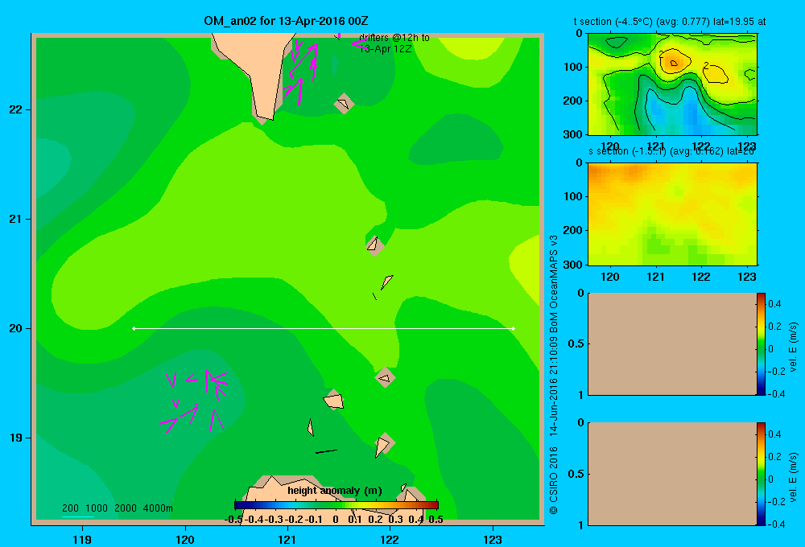Click the vertical "© CSIRO 2016 ... BoM OceanMAPS v3" credit text

(553, 375)
